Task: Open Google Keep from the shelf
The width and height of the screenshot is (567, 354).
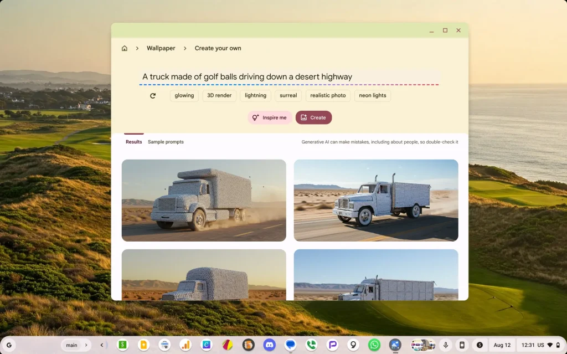Action: (143, 345)
